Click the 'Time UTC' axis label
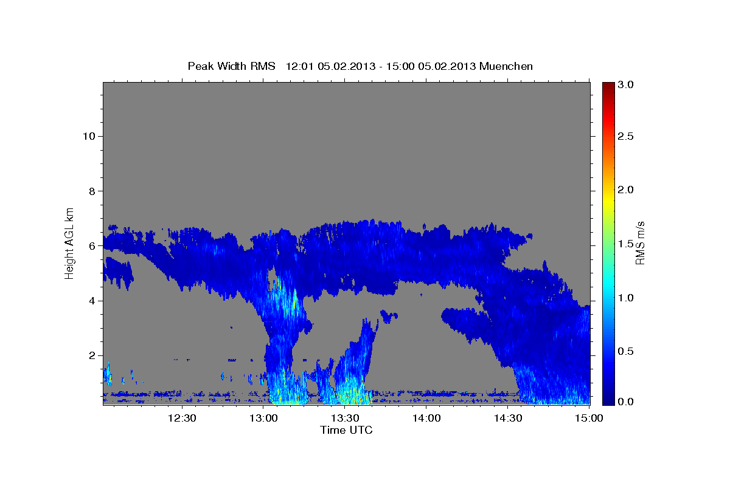 (x=346, y=430)
